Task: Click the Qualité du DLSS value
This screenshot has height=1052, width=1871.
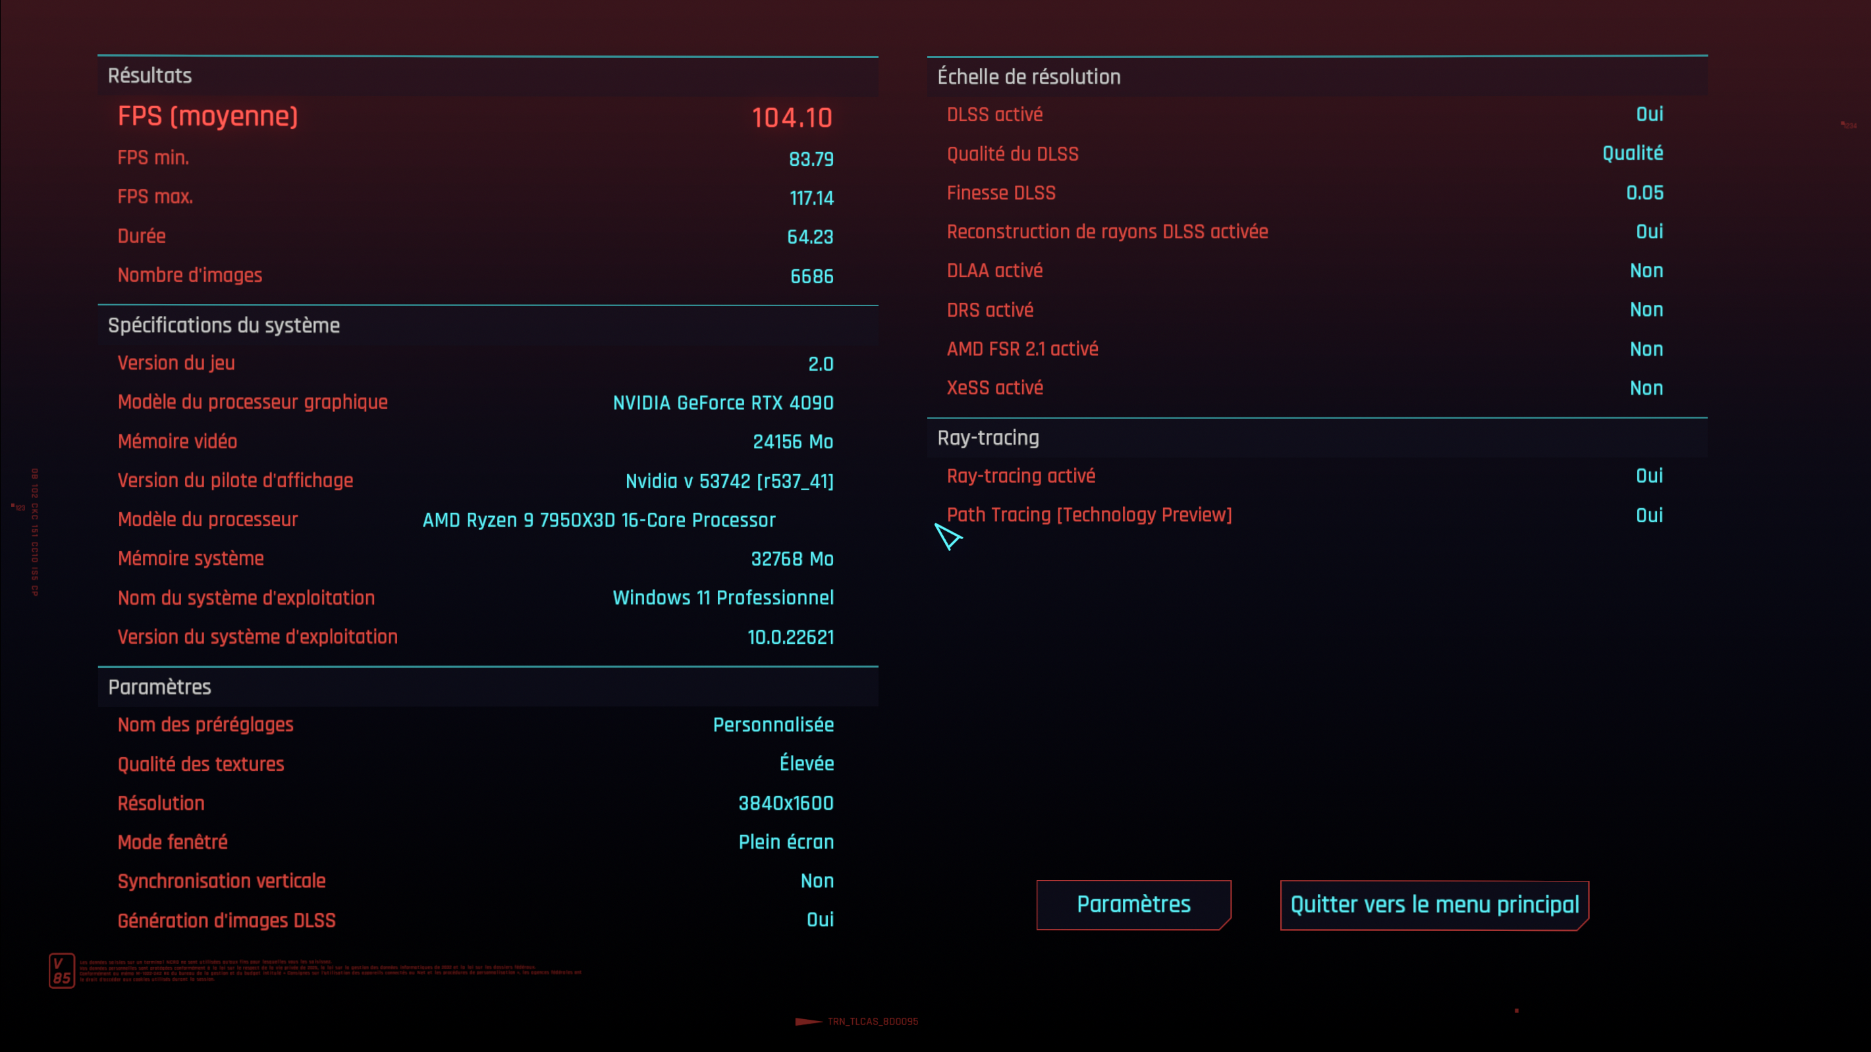Action: click(x=1632, y=153)
